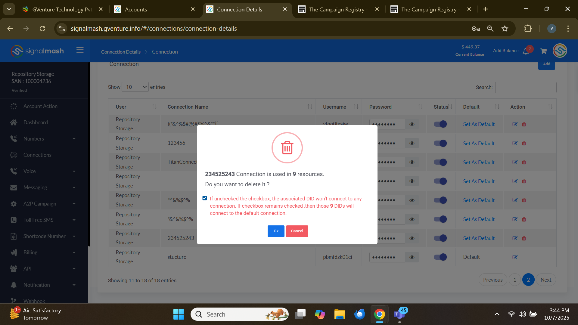This screenshot has height=325, width=578.
Task: Click edit icon for stucture connection
Action: (515, 257)
